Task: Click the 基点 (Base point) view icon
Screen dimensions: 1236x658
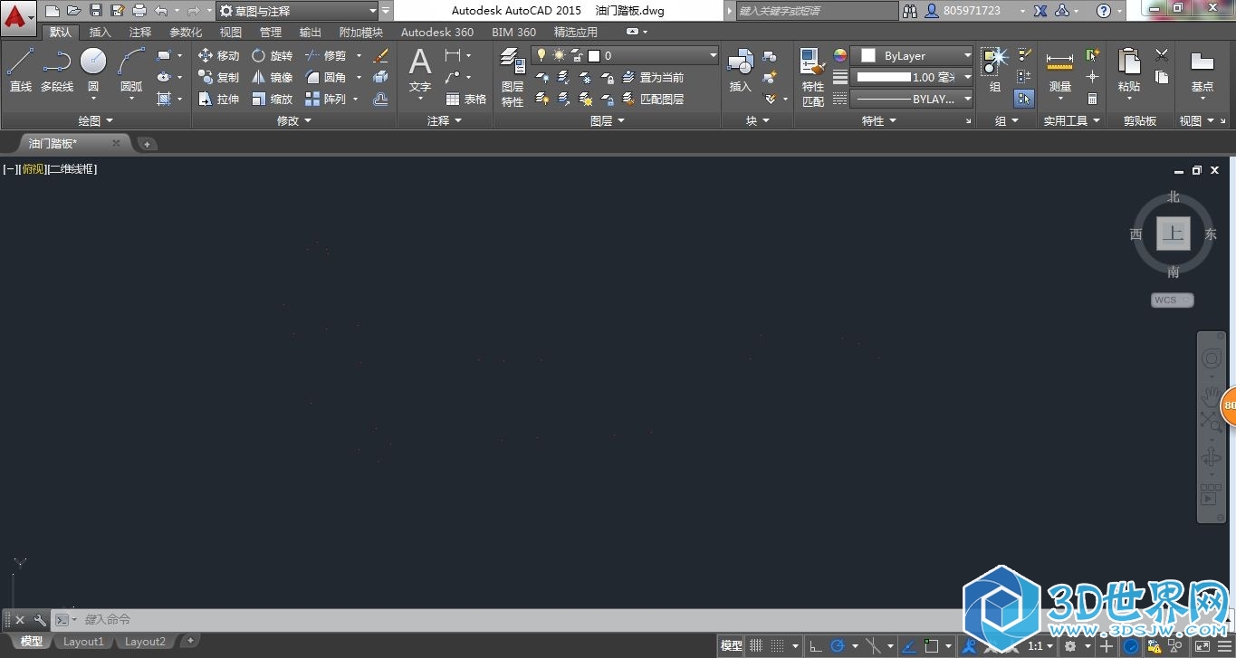Action: pos(1202,70)
